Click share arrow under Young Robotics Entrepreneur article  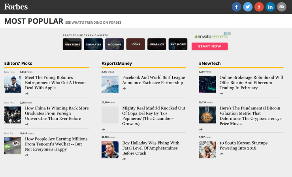click(27, 94)
